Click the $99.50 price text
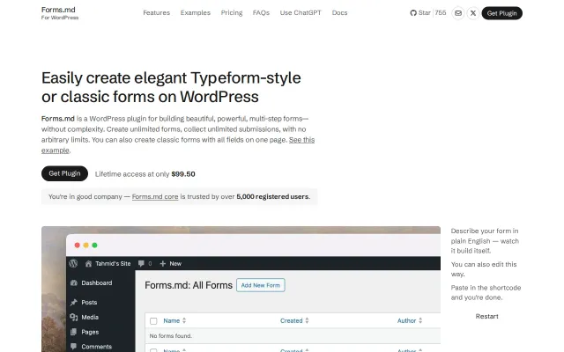This screenshot has height=352, width=564. (183, 174)
